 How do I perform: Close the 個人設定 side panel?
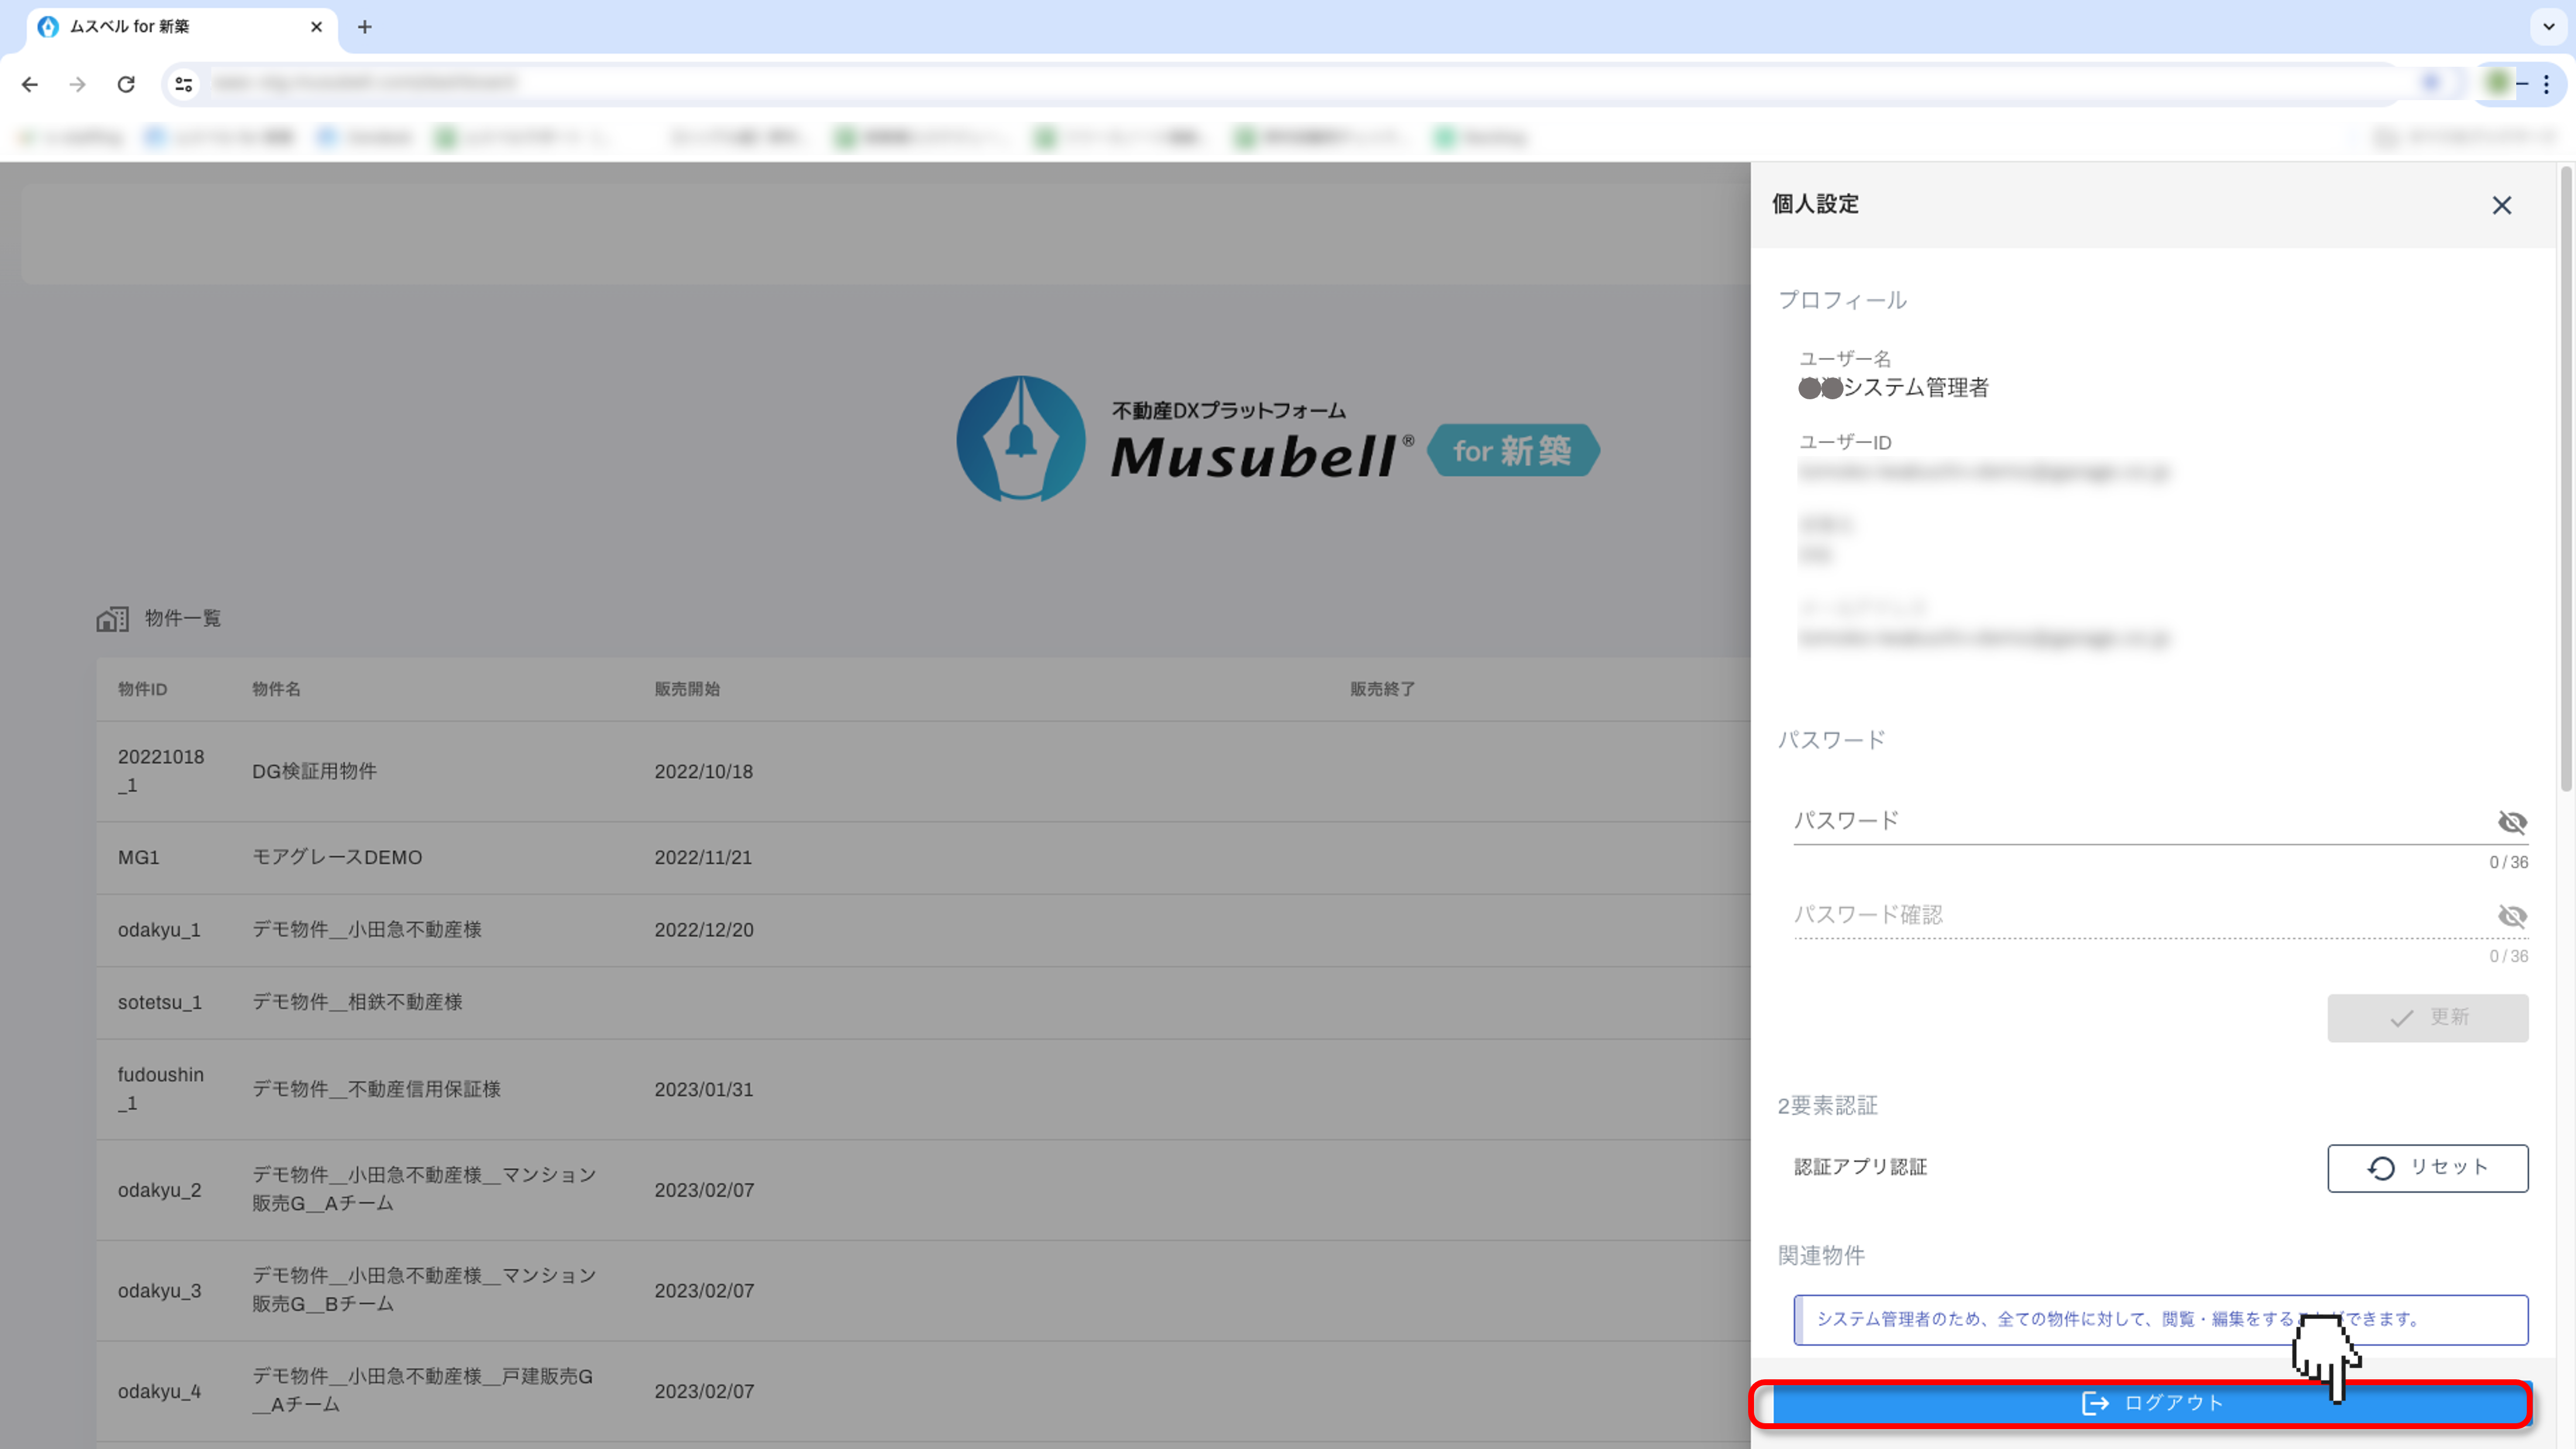[2501, 205]
